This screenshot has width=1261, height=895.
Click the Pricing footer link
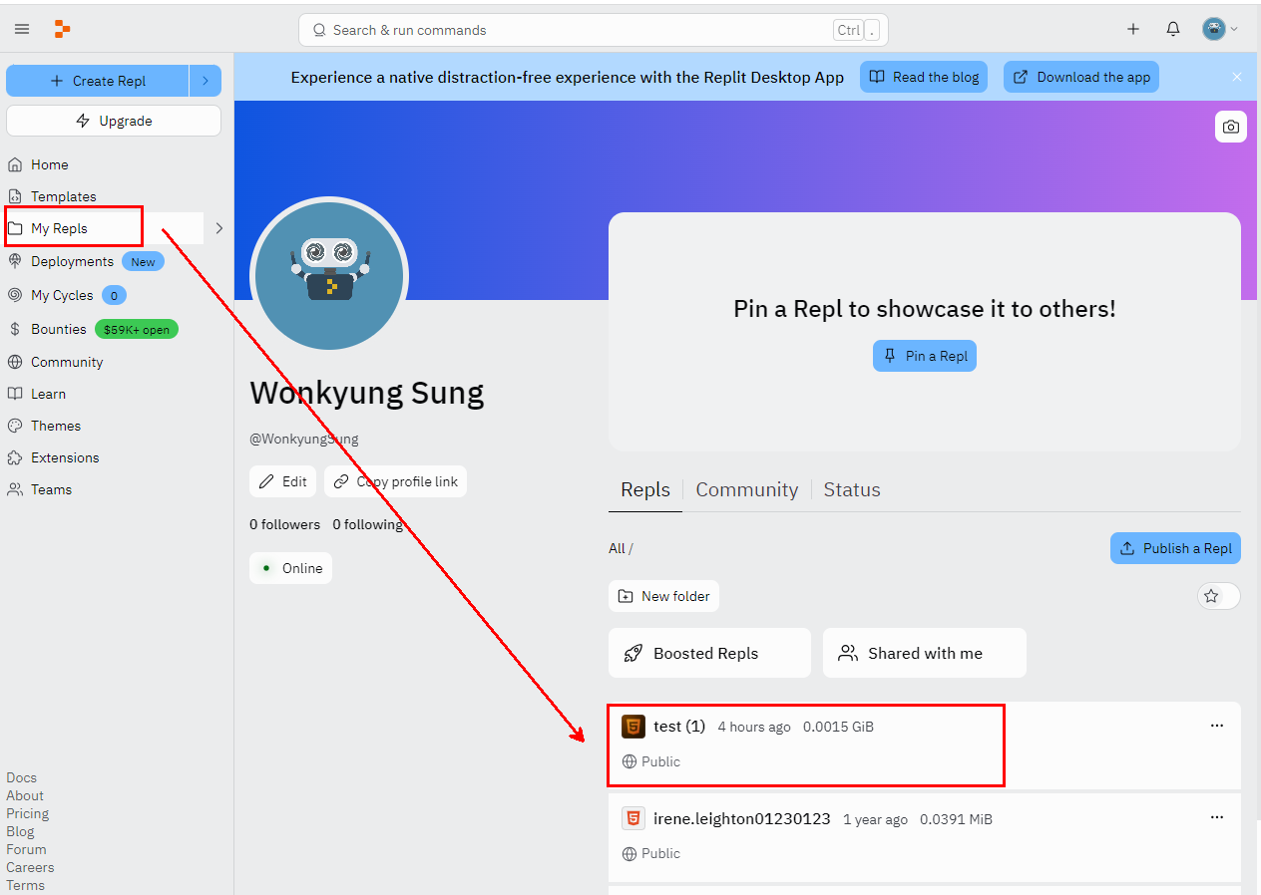coord(27,813)
